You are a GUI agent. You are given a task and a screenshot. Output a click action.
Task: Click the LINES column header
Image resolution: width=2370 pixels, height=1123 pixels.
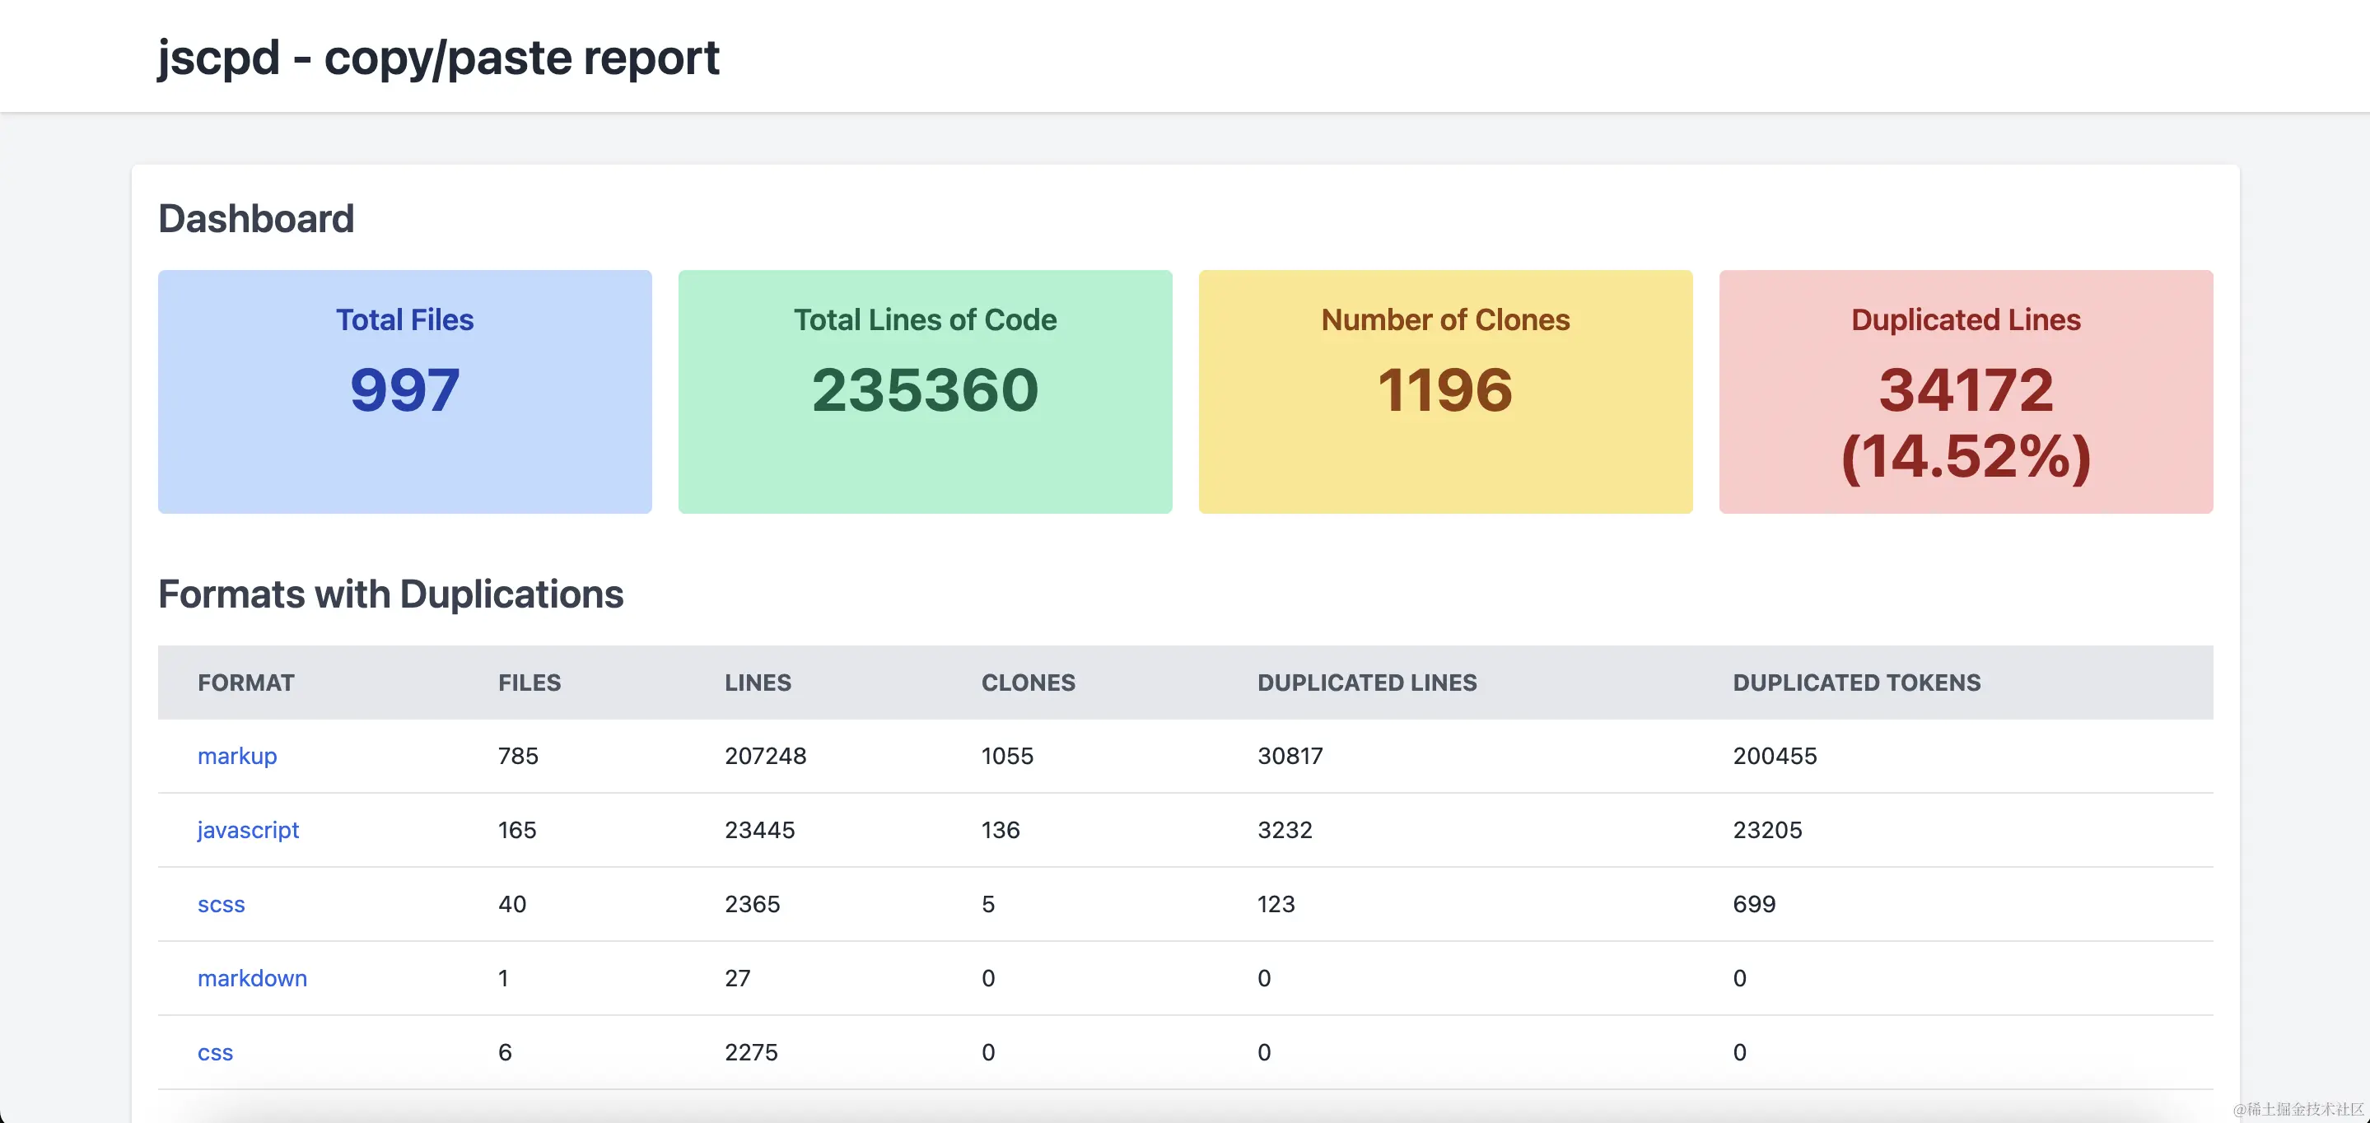(757, 683)
